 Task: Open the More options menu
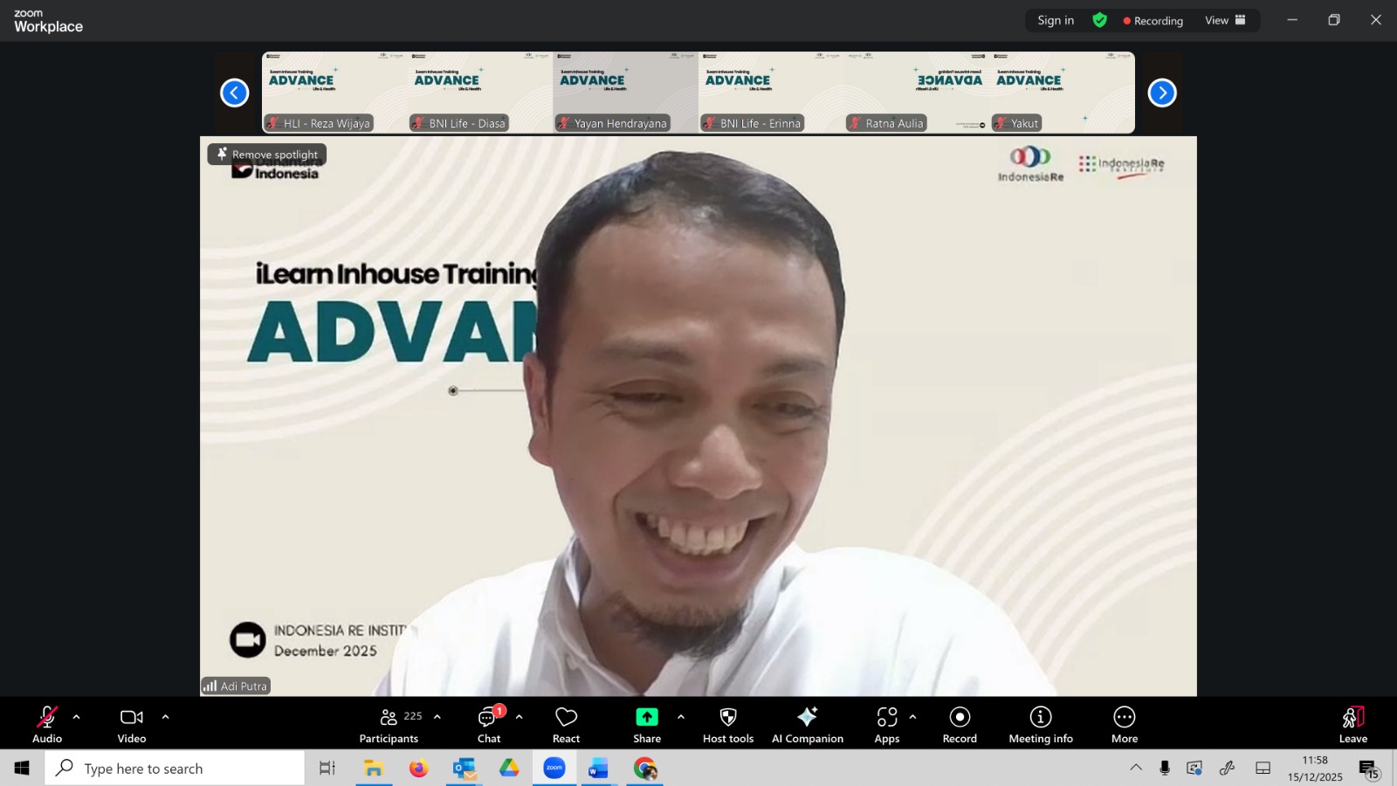tap(1124, 724)
